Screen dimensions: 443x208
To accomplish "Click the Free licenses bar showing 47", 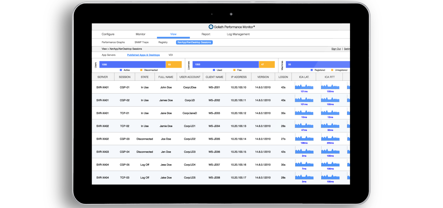I will coord(267,64).
